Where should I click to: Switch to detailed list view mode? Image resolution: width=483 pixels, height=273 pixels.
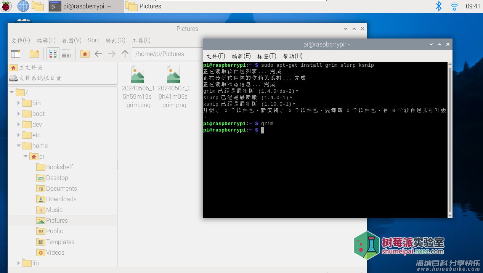66,54
